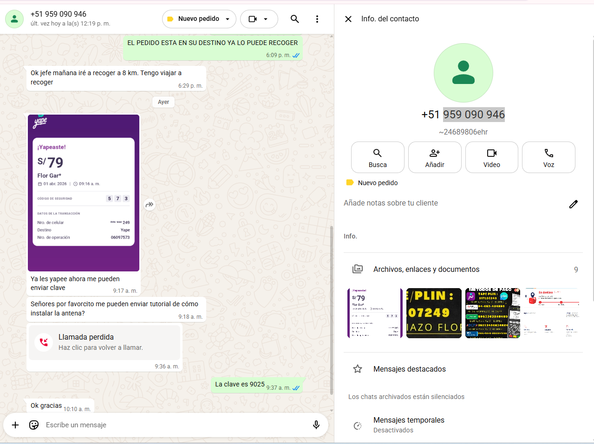Edit client notes with pencil icon
Screen dimensions: 594x444
click(x=574, y=204)
